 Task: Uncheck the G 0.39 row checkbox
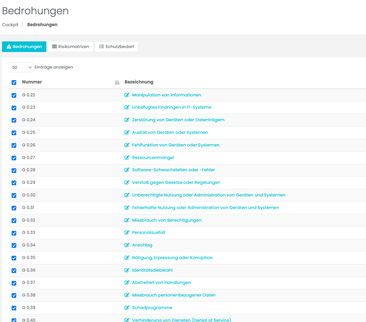pyautogui.click(x=14, y=308)
